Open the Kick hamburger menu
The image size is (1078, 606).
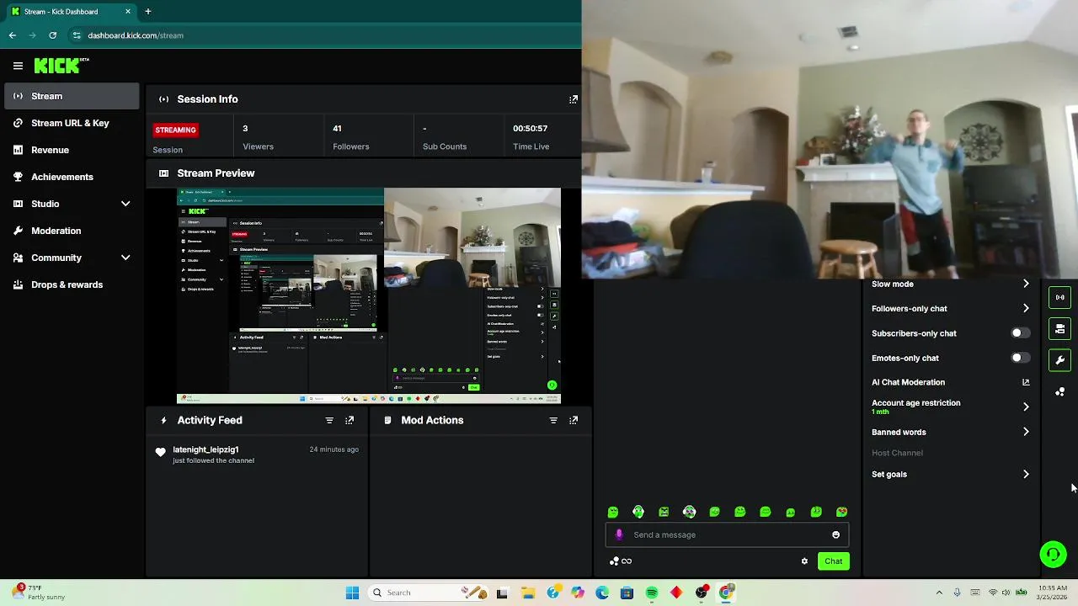click(18, 66)
